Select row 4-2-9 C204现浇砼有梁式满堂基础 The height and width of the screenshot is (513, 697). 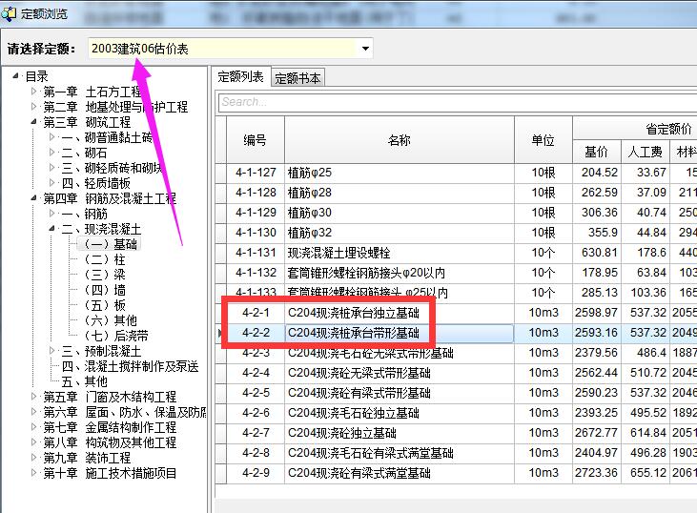[456, 473]
